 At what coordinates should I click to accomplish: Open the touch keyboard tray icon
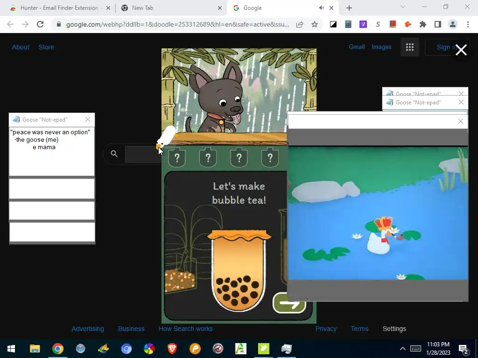click(x=416, y=349)
